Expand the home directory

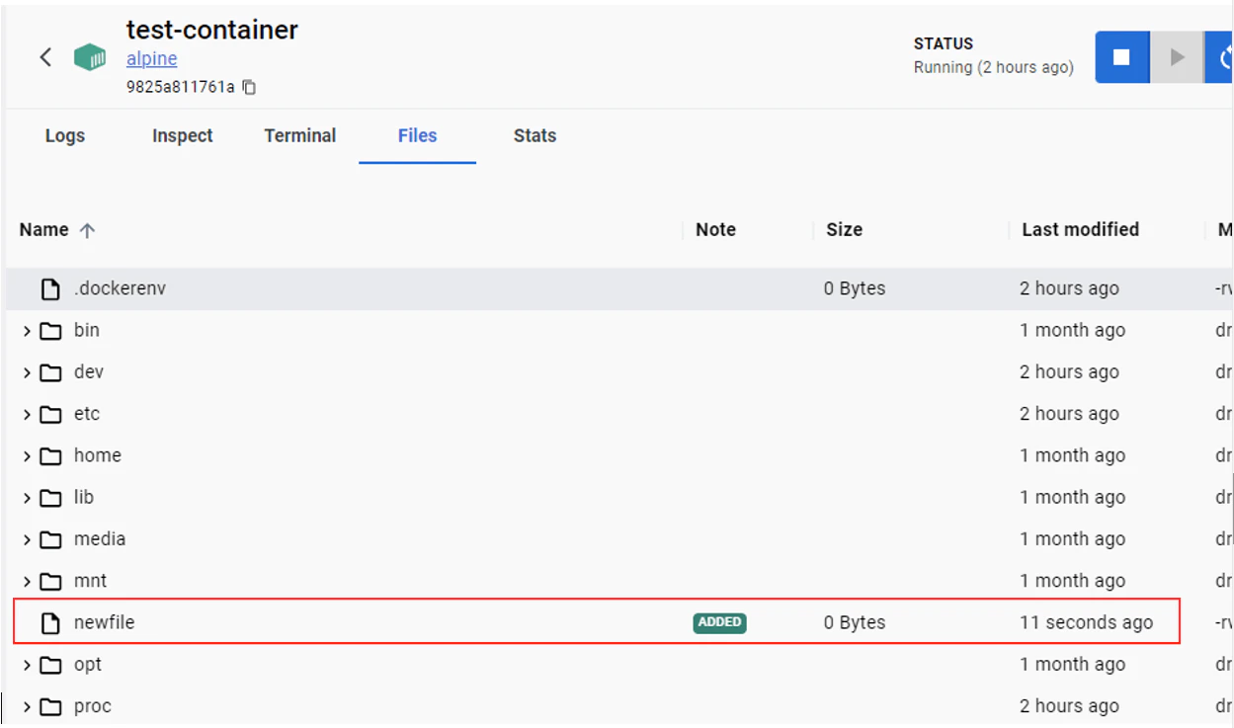point(26,455)
